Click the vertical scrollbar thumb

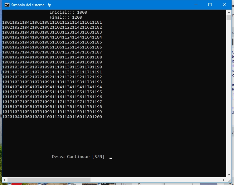tap(229, 17)
